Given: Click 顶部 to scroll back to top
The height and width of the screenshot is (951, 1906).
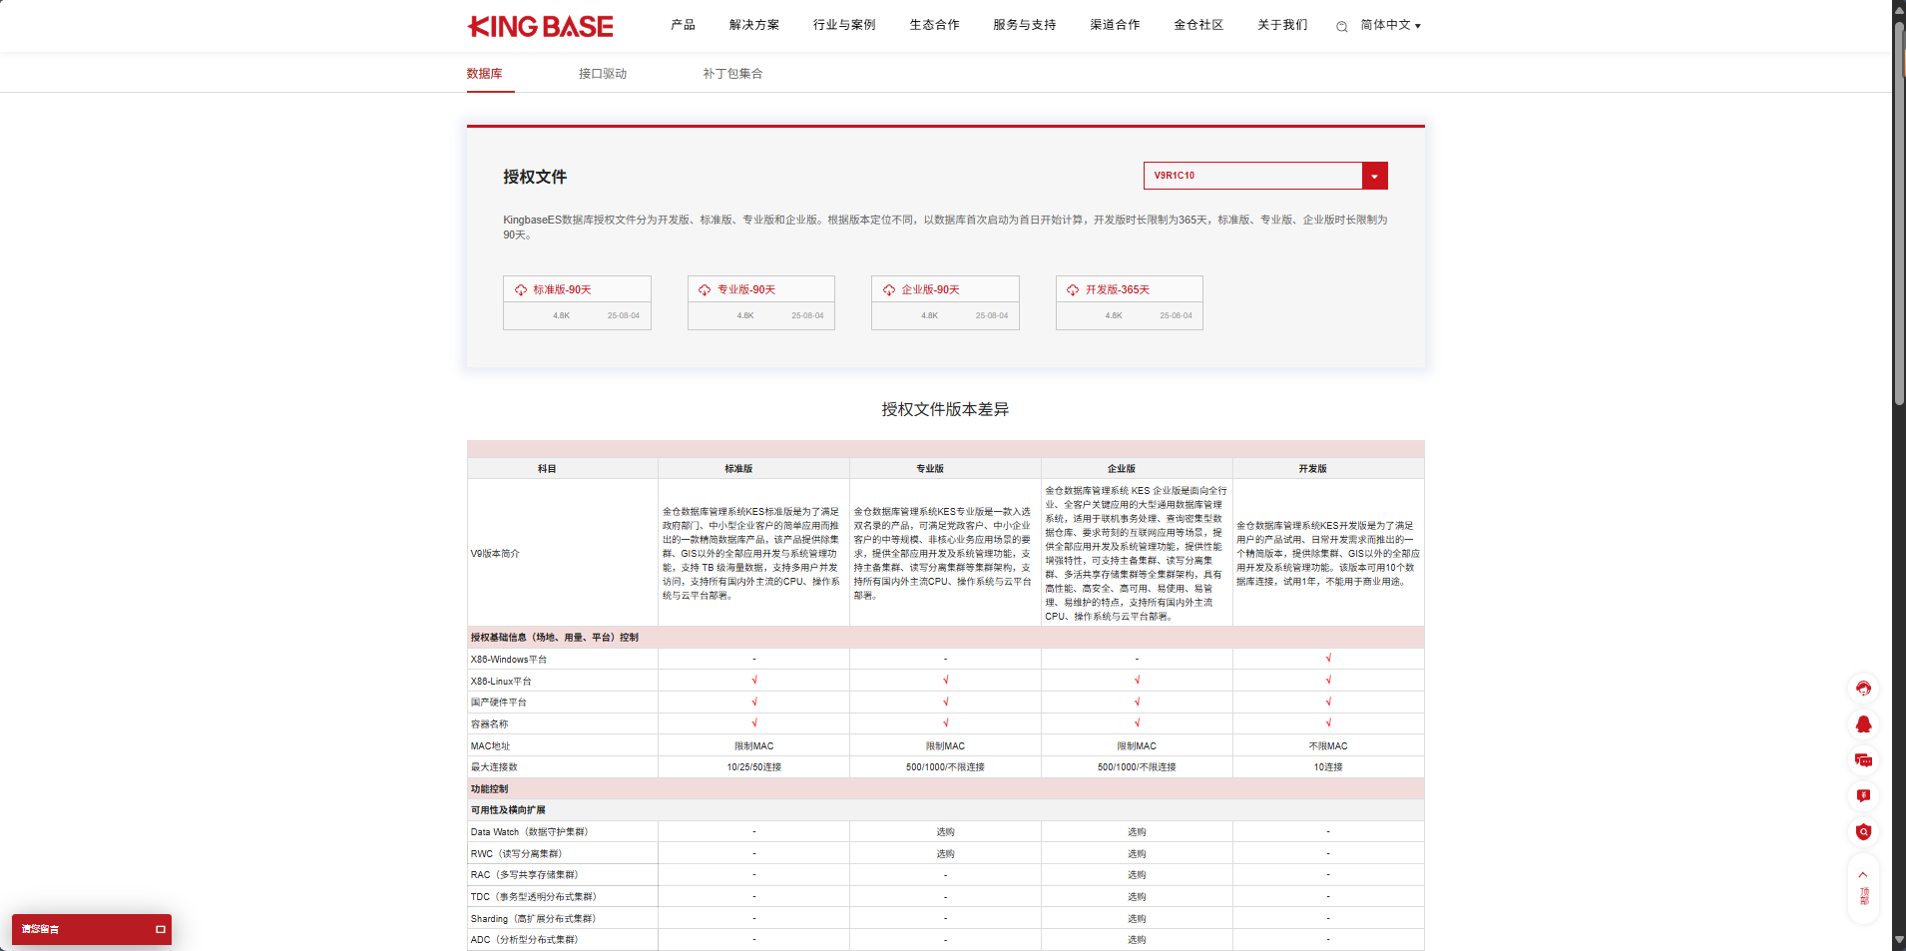Looking at the screenshot, I should (1864, 891).
